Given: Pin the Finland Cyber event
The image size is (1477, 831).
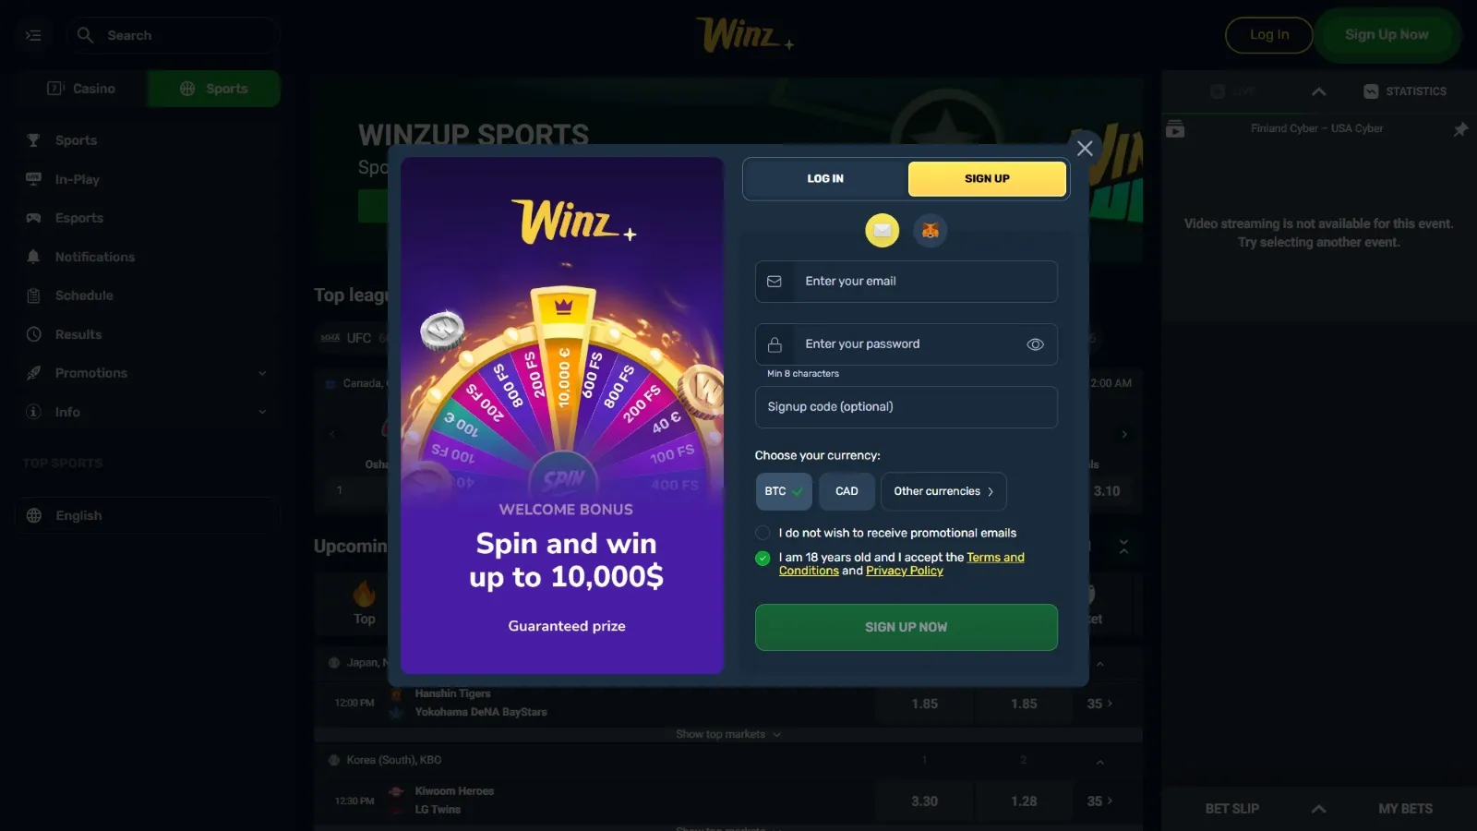Looking at the screenshot, I should 1460,129.
